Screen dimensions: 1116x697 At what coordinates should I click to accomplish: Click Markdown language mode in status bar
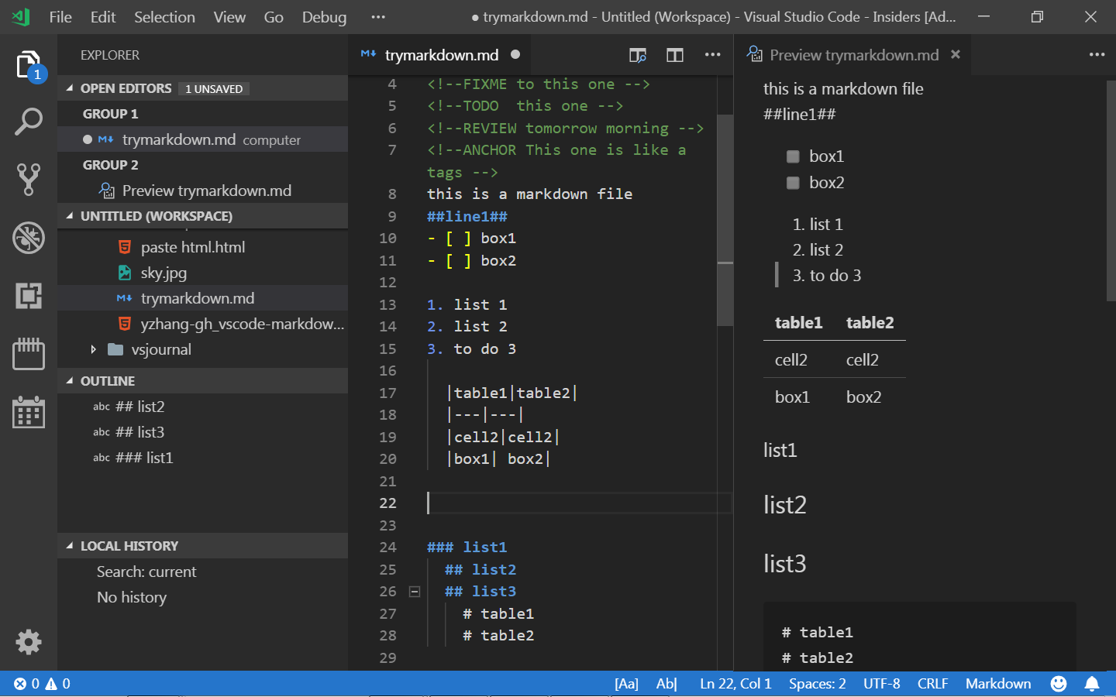998,684
